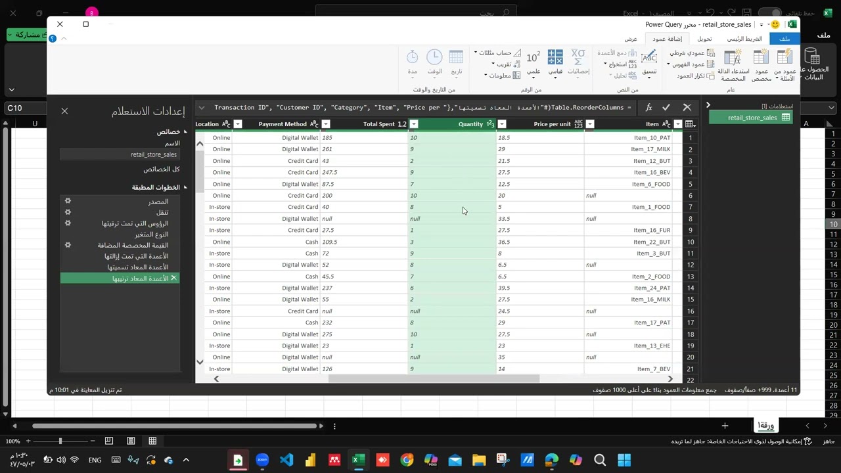
Task: Click the Price per unit data type icon
Action: click(x=579, y=124)
